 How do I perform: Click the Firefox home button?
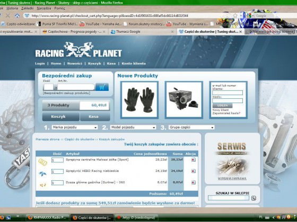17,16
